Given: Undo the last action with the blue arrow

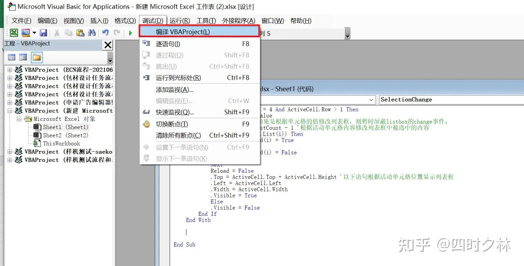Looking at the screenshot, I should pos(105,33).
